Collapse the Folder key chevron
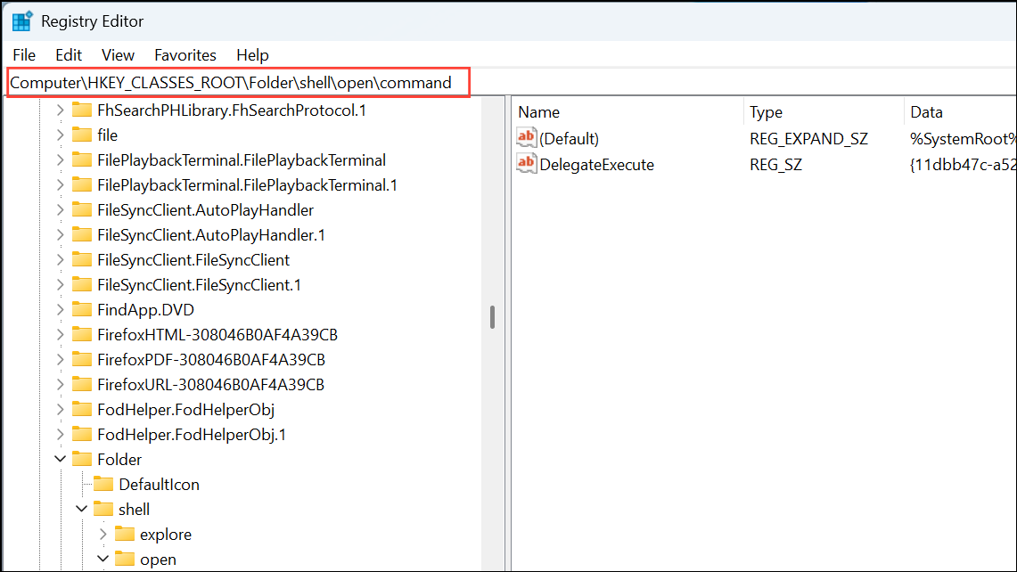Image resolution: width=1017 pixels, height=572 pixels. pyautogui.click(x=61, y=459)
